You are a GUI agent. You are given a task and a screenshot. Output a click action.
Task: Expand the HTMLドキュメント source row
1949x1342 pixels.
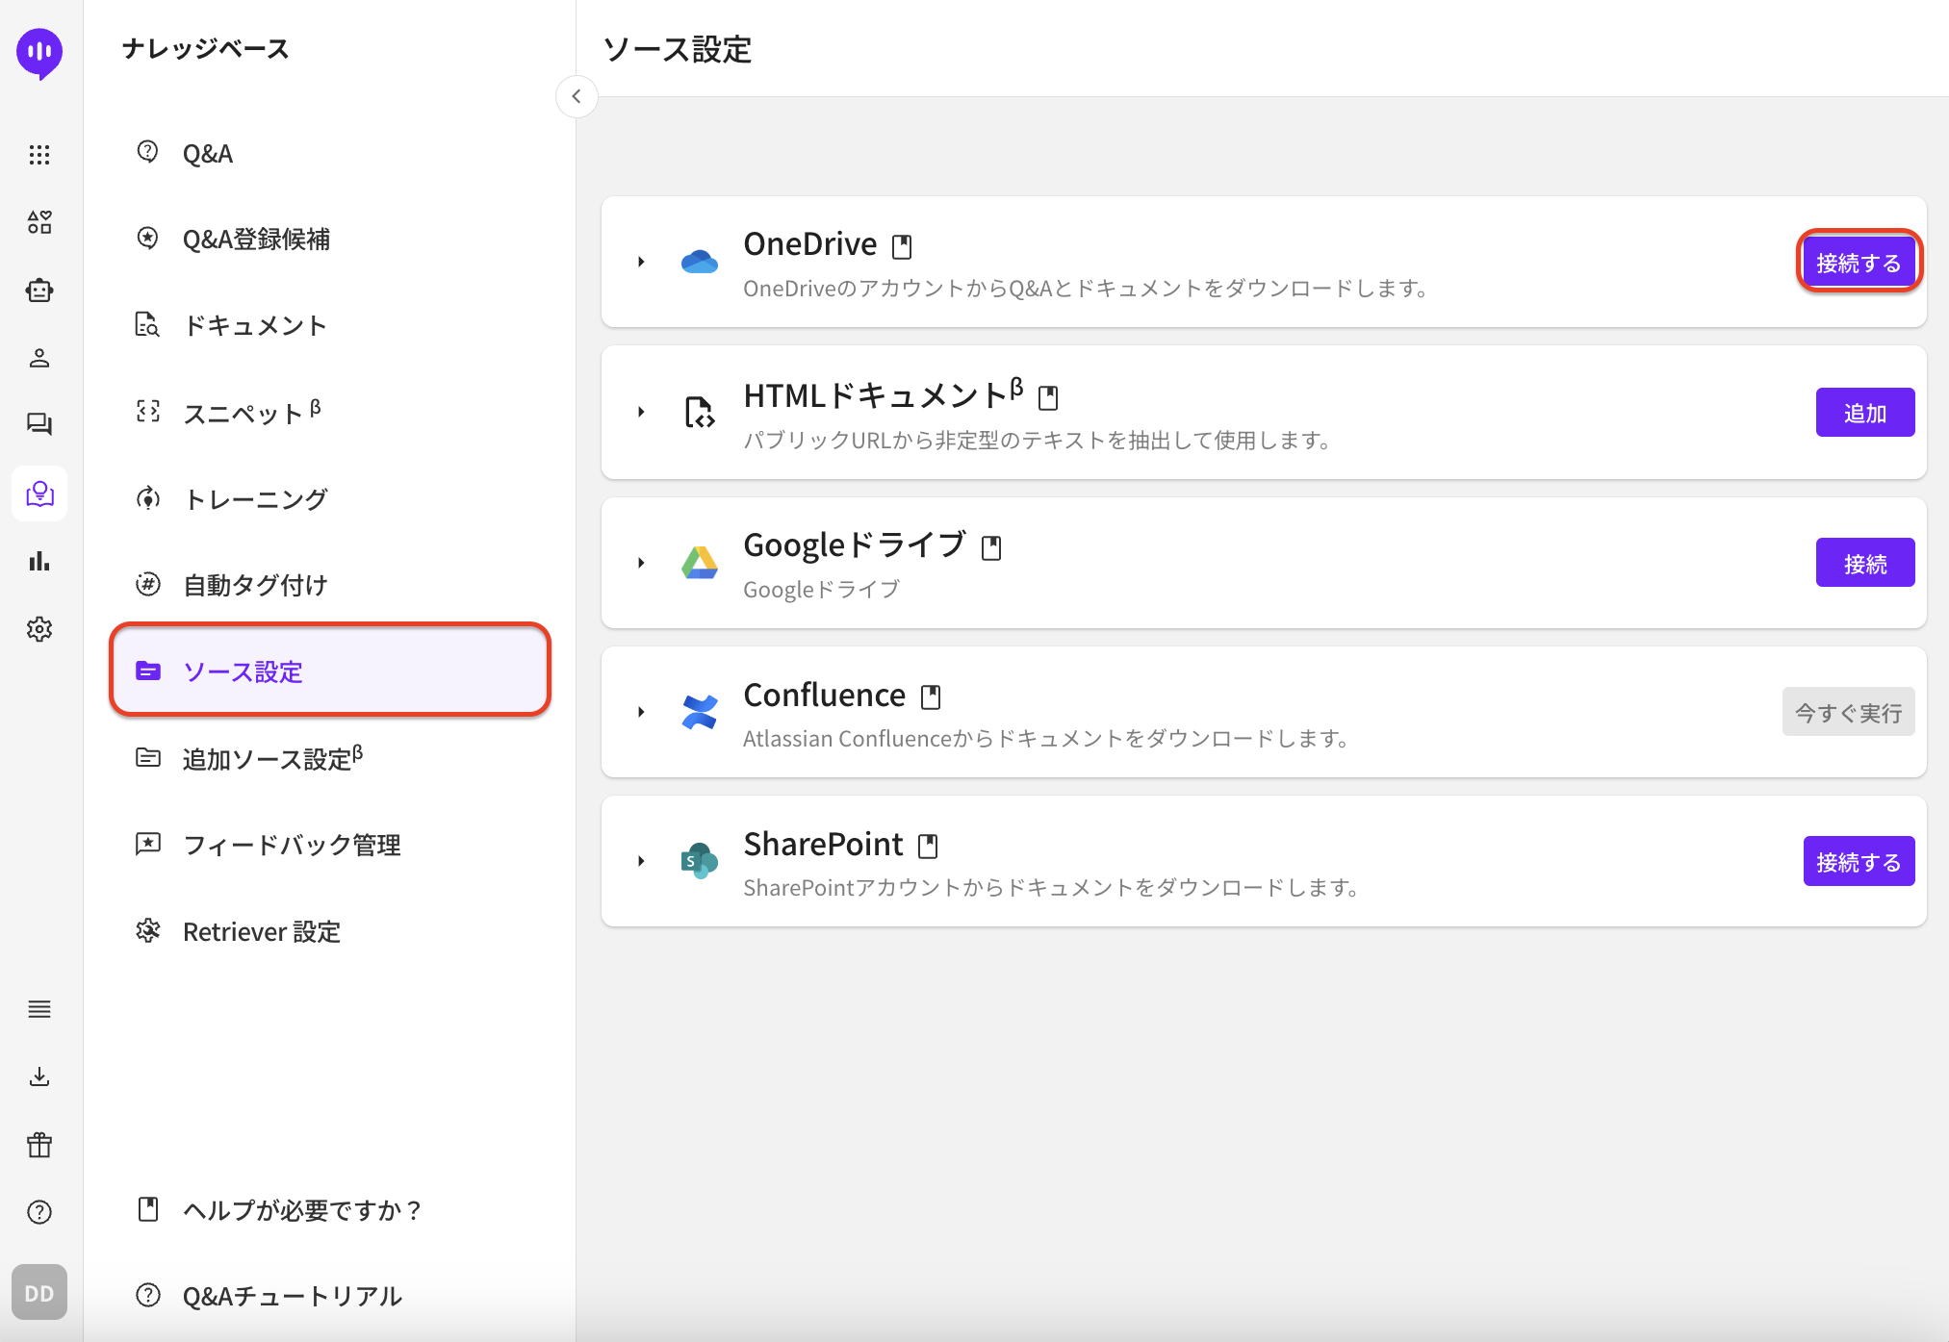641,412
